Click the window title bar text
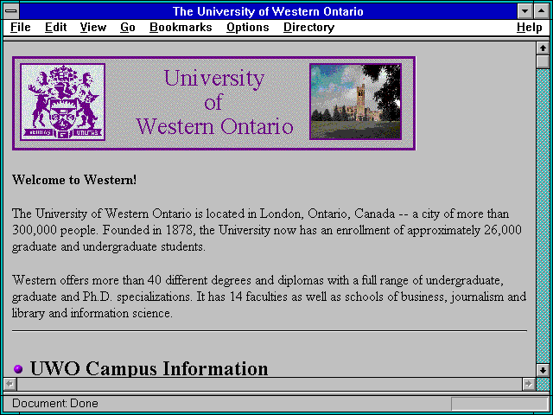The width and height of the screenshot is (553, 415). (x=268, y=11)
